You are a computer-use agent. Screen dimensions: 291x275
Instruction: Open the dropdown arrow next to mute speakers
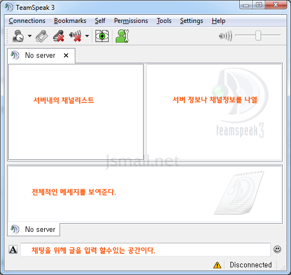[87, 36]
